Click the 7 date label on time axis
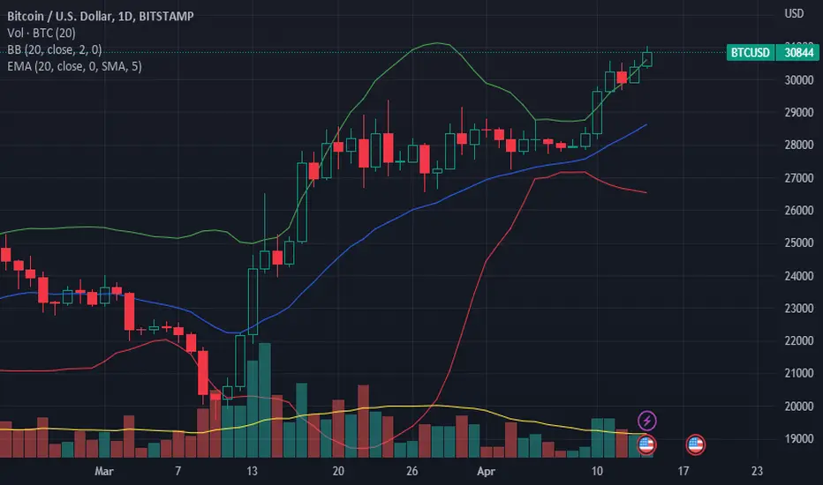 (x=177, y=472)
